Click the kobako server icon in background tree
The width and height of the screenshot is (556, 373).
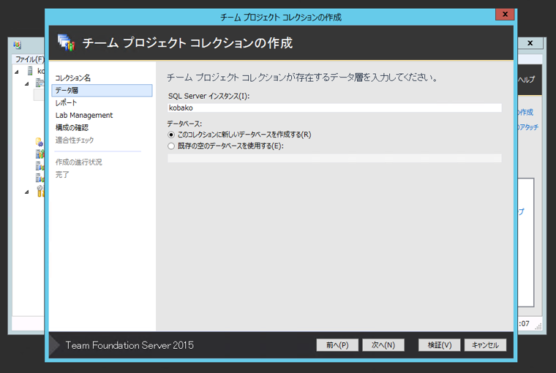point(31,71)
